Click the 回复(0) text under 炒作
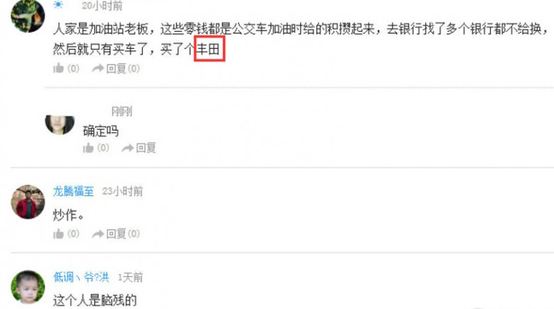This screenshot has width=554, height=309. [x=123, y=234]
